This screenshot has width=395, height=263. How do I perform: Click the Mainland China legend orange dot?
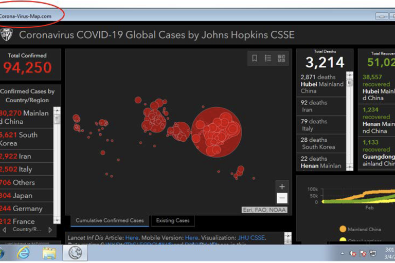(x=343, y=229)
